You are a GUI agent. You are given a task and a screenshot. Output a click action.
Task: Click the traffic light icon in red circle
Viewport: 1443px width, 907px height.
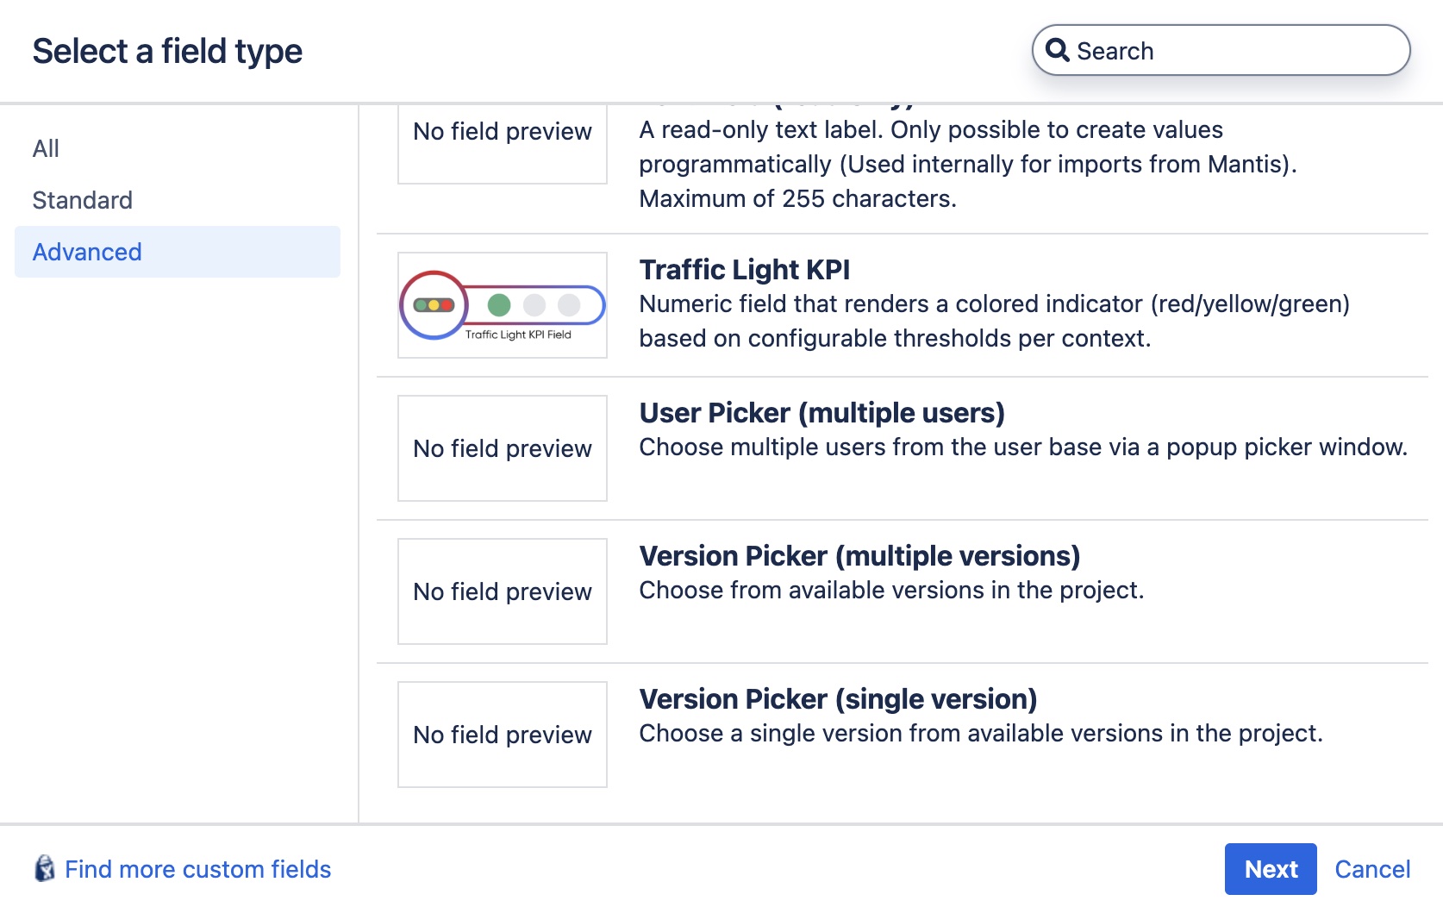pyautogui.click(x=434, y=305)
